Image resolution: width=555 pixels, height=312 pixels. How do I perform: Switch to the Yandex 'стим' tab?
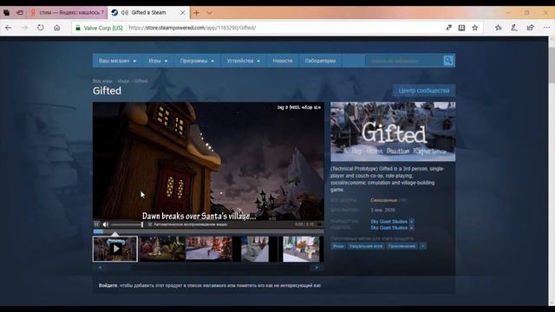(x=68, y=13)
